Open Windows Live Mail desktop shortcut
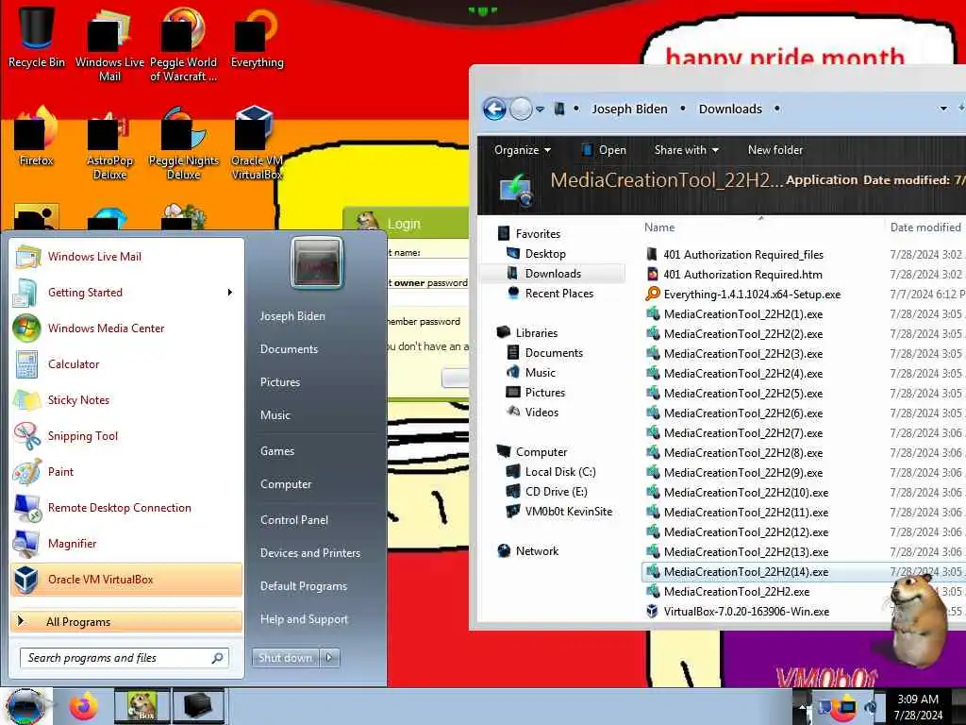 click(x=109, y=44)
